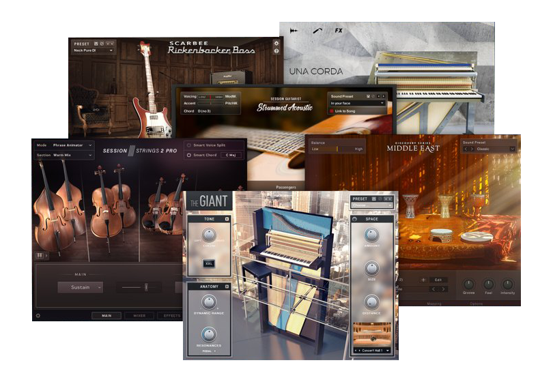
Task: Click Middle East plus add icon
Action: pos(423,280)
